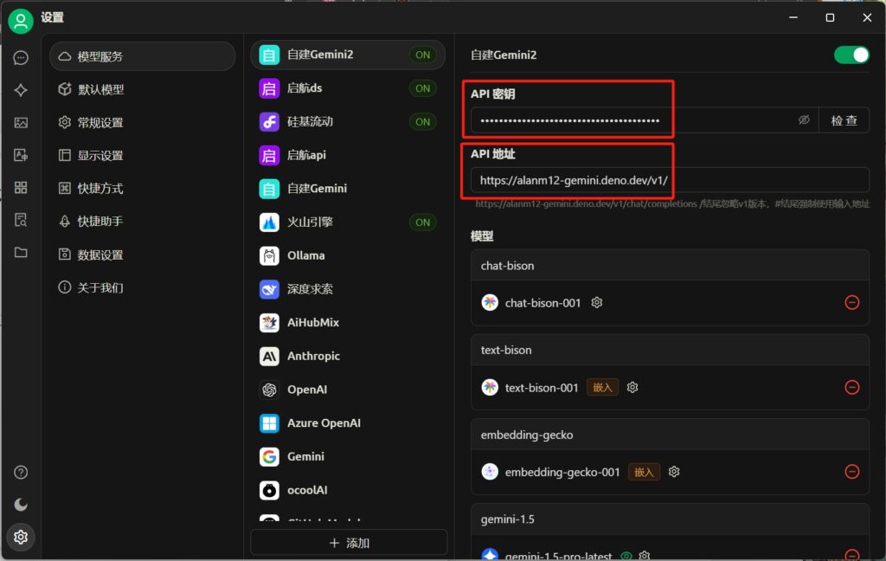Show the API key with eye icon

click(804, 119)
